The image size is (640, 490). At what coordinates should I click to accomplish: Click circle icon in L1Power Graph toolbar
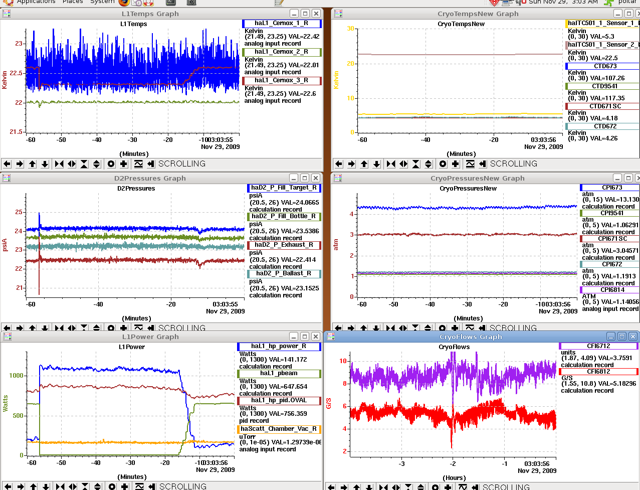click(112, 486)
